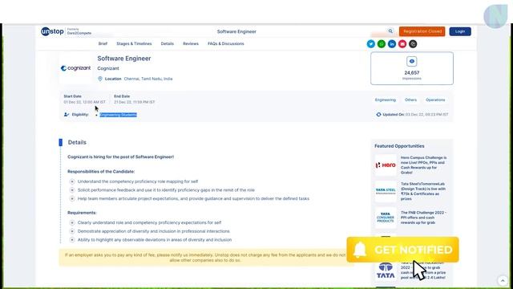Select the Others category tag
Viewport: 513px width, 289px height.
(410, 100)
